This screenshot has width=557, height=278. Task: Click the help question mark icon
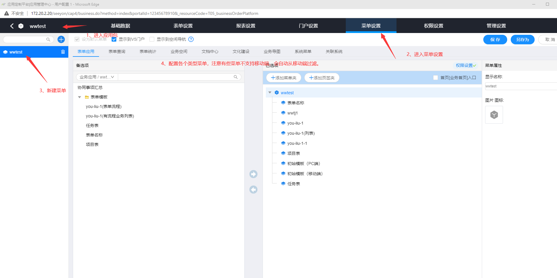tap(191, 39)
